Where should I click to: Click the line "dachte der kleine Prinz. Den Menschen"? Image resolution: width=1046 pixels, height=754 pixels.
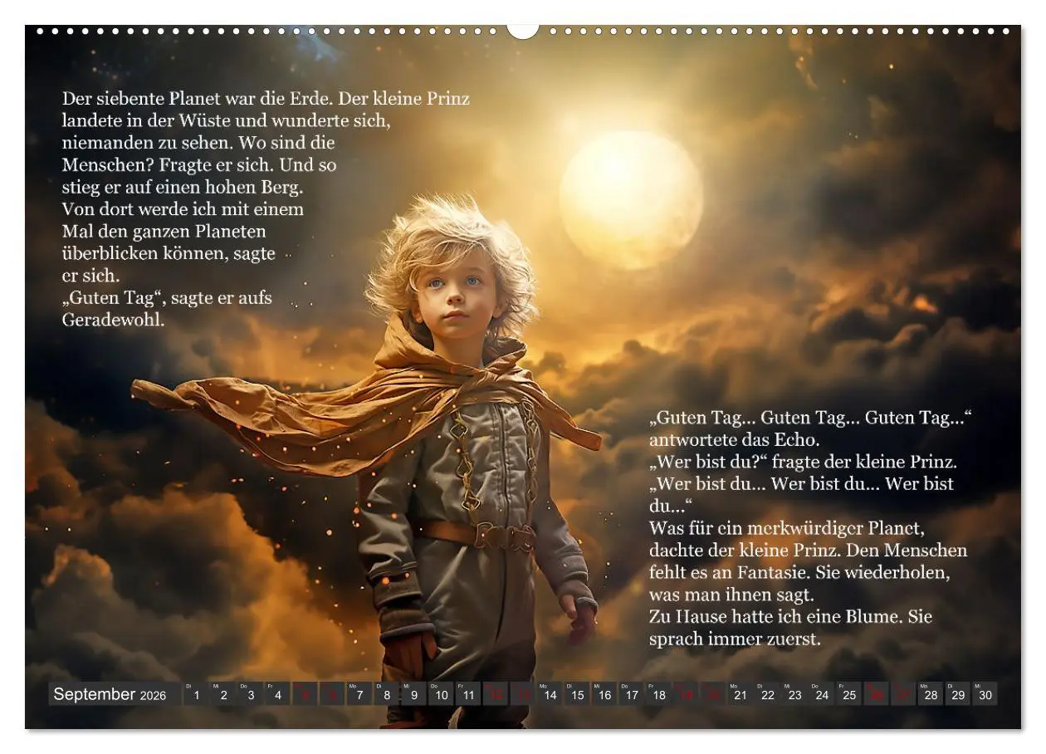point(808,551)
